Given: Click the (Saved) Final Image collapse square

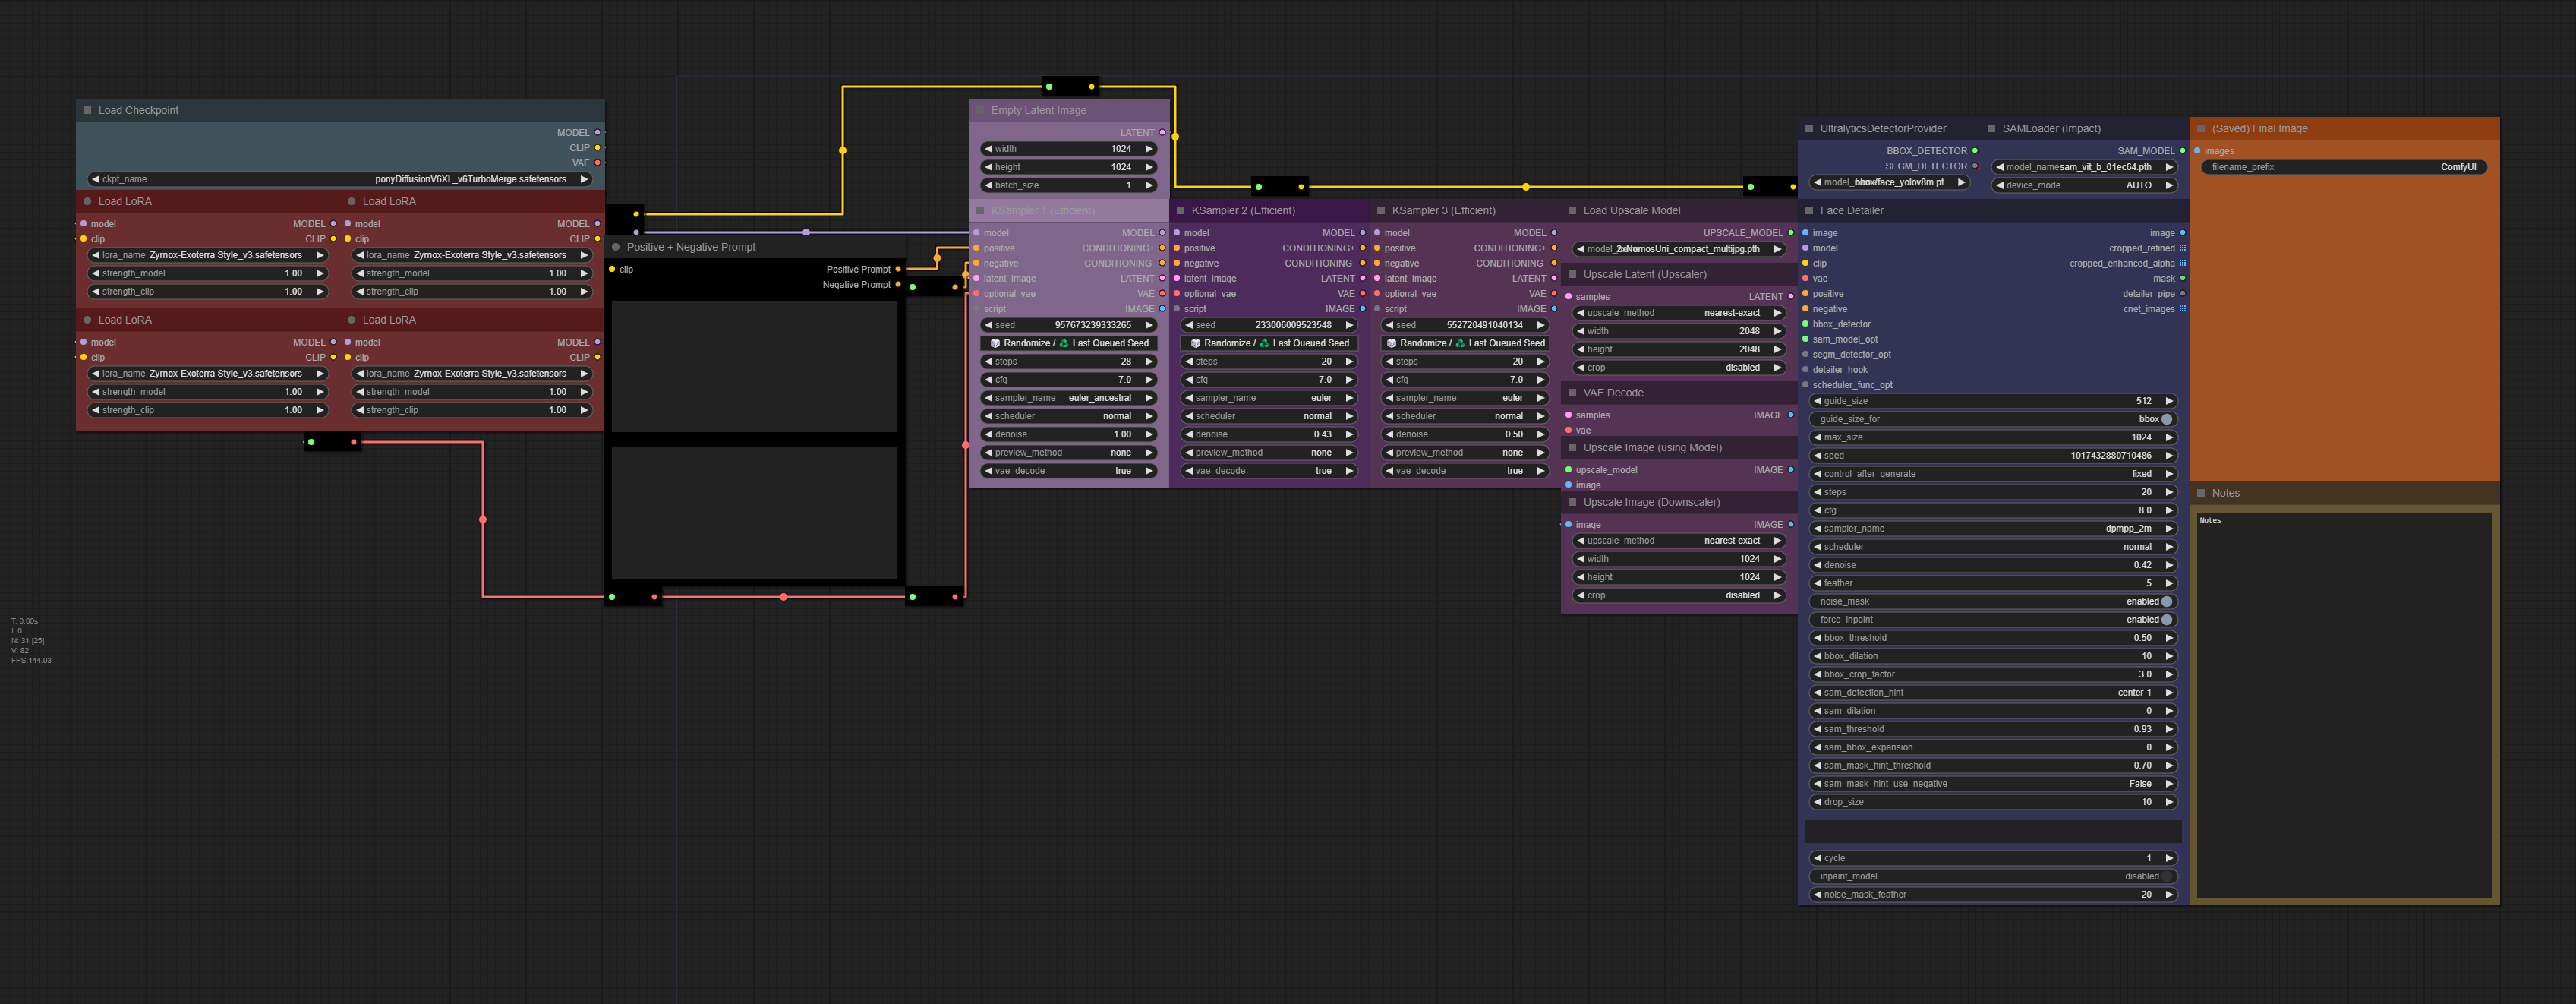Looking at the screenshot, I should 2201,129.
